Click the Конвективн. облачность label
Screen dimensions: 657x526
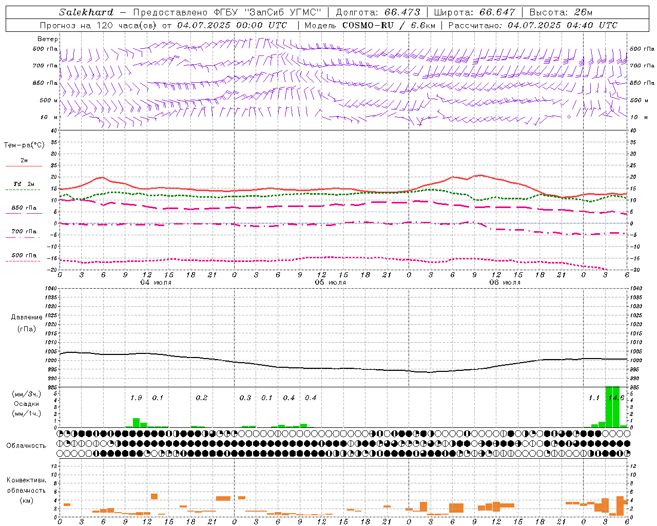(26, 485)
